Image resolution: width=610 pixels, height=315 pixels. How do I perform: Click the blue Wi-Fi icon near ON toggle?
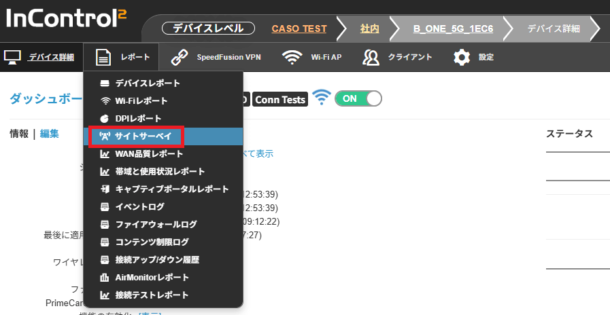point(322,98)
